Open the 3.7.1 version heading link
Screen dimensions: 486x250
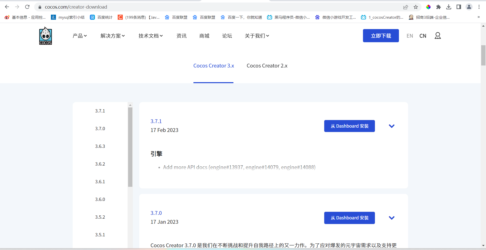[156, 121]
